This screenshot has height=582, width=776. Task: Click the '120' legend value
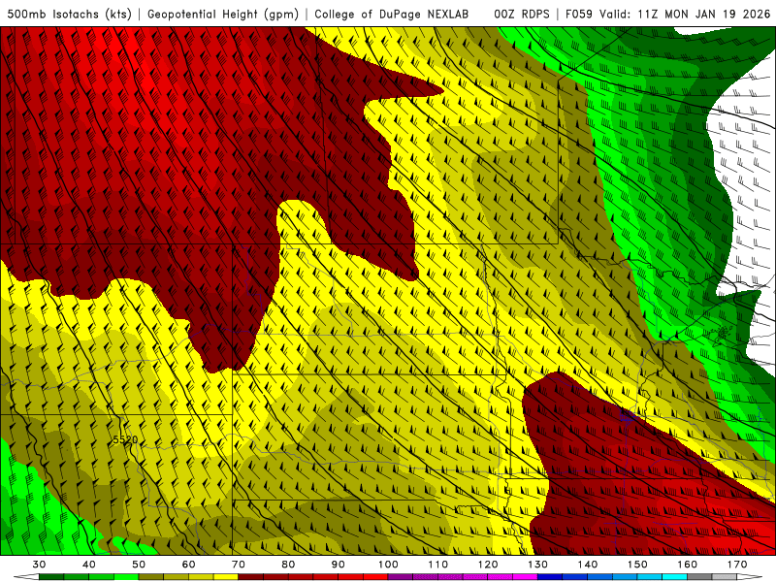pos(488,565)
